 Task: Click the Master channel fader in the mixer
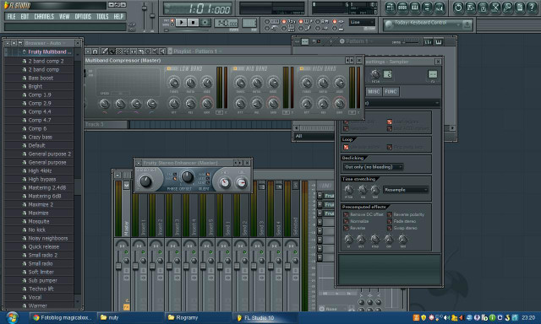click(118, 266)
